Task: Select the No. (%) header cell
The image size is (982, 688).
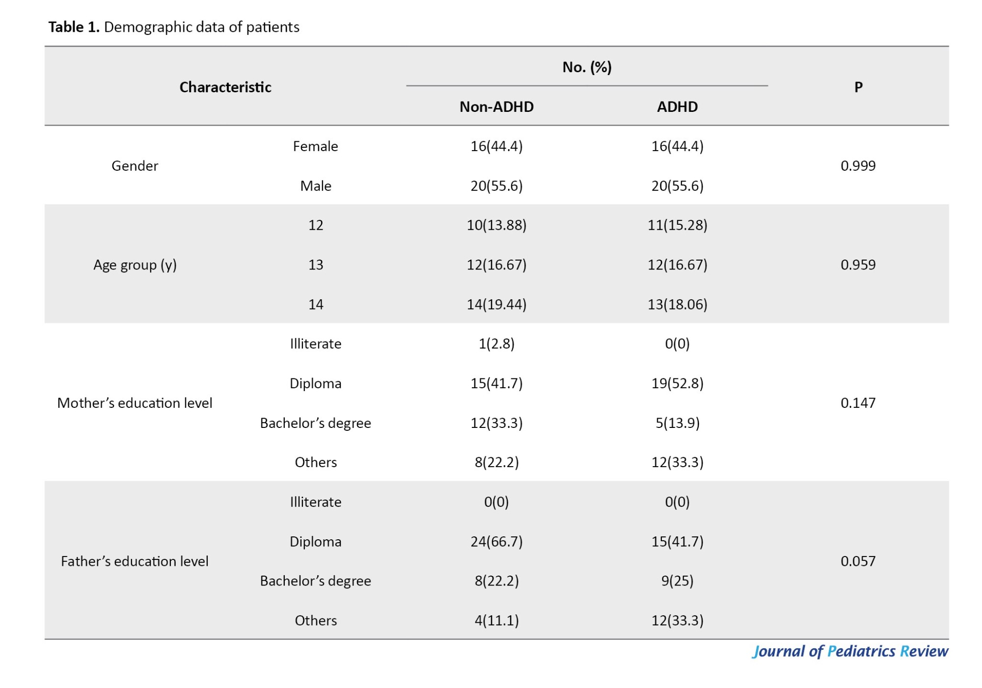Action: [587, 67]
